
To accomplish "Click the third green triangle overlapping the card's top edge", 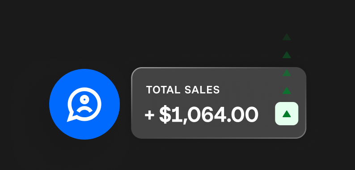I will [x=287, y=73].
